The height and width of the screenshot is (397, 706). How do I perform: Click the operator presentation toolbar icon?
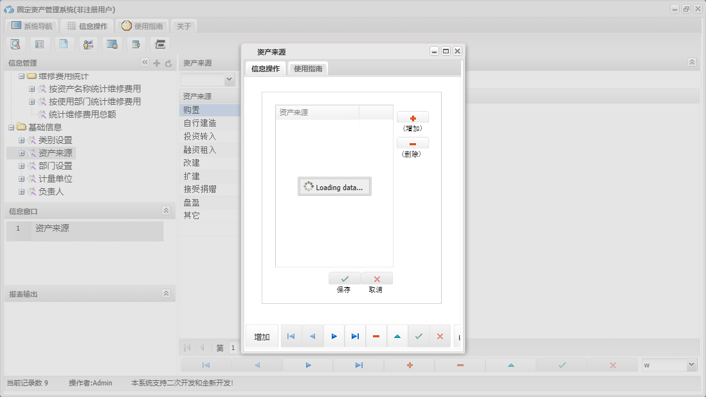click(87, 44)
